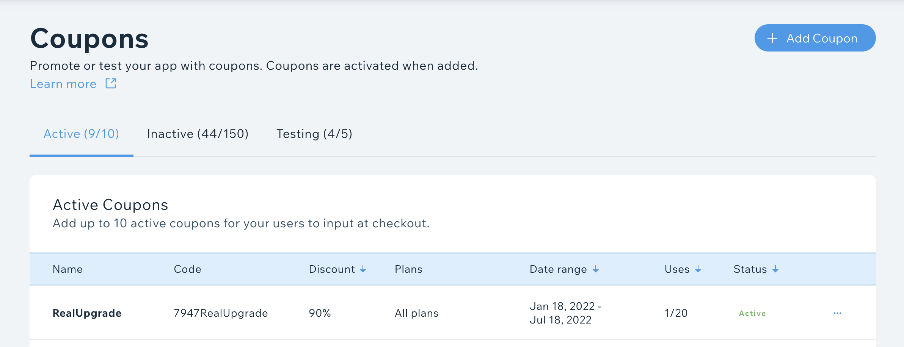
Task: Switch to the Inactive (44/150) tab
Action: (198, 134)
